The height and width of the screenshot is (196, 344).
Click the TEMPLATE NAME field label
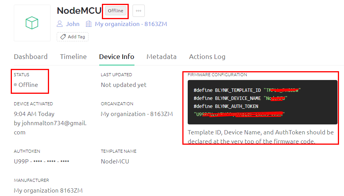[118, 151]
